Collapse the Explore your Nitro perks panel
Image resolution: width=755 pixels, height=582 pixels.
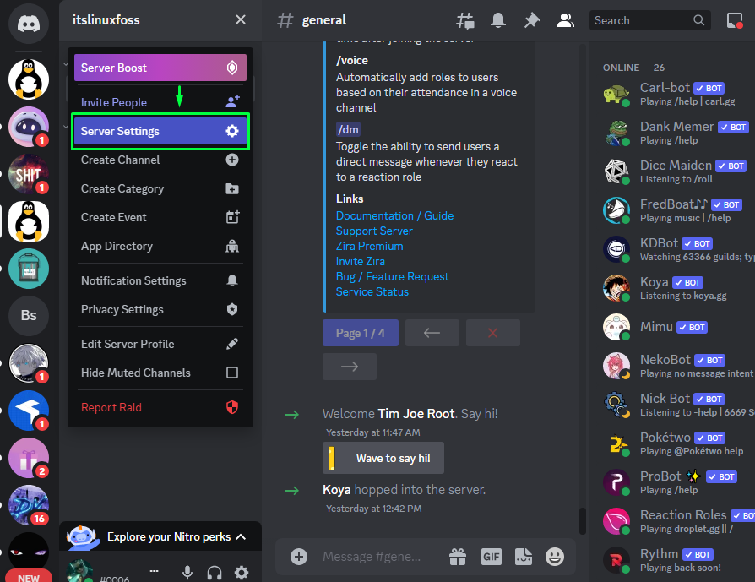[x=242, y=536]
